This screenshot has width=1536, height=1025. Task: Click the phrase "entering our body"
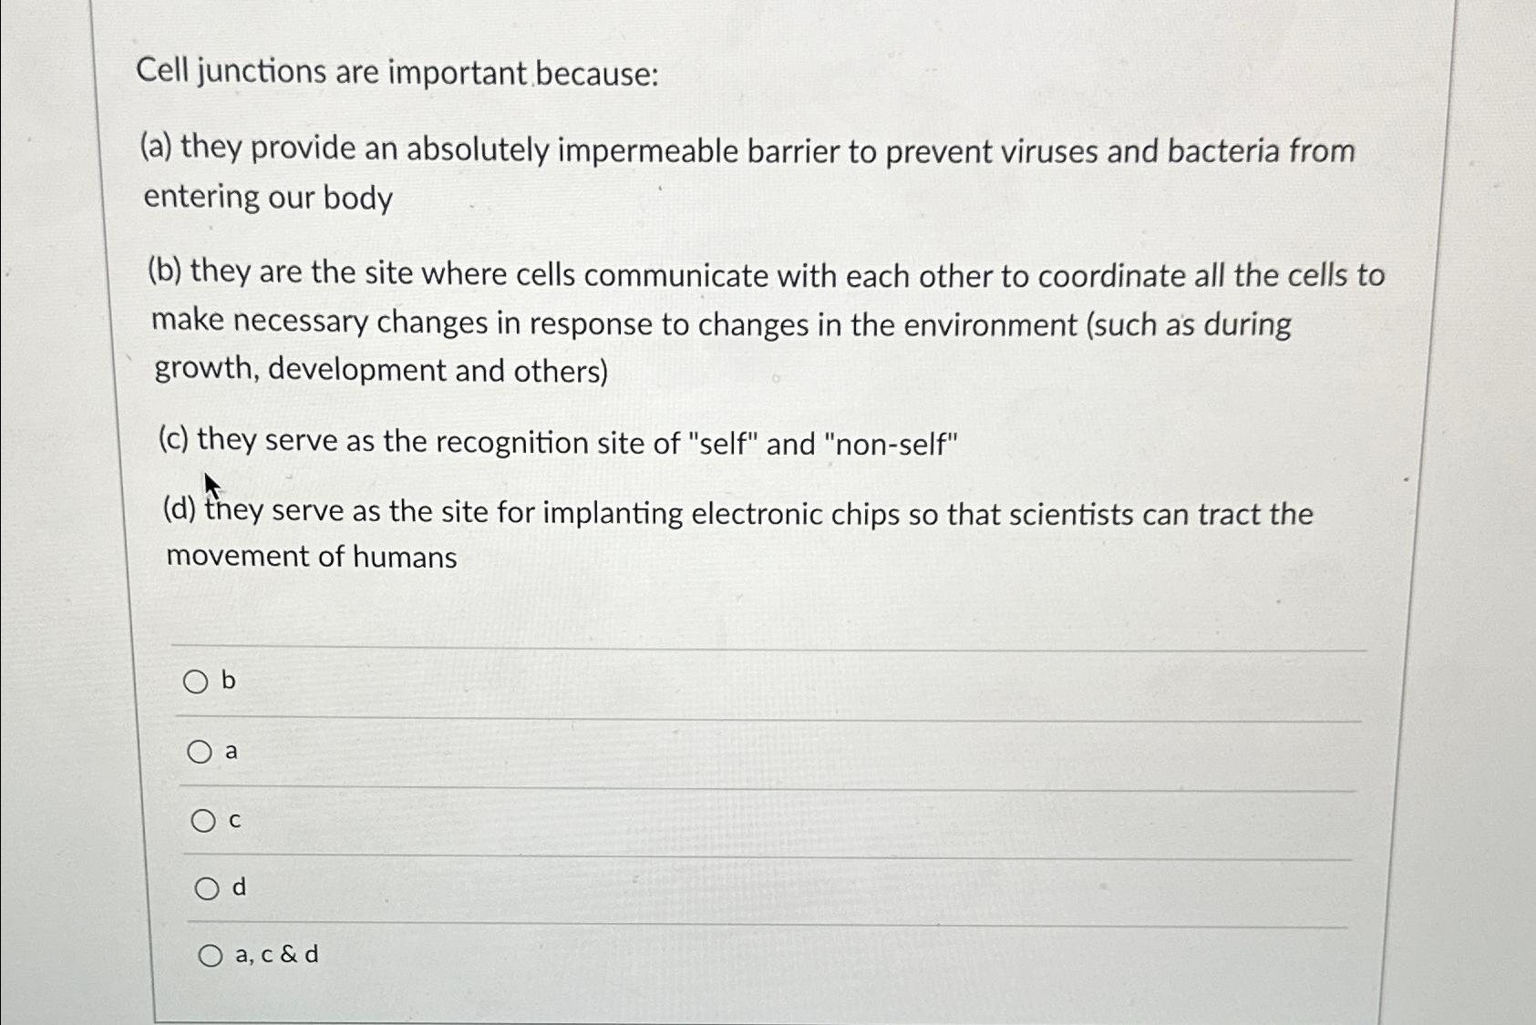pyautogui.click(x=268, y=197)
